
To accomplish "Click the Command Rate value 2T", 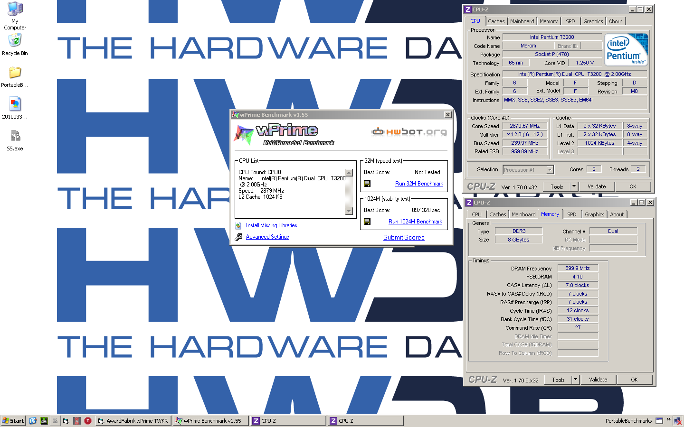I will pos(578,327).
